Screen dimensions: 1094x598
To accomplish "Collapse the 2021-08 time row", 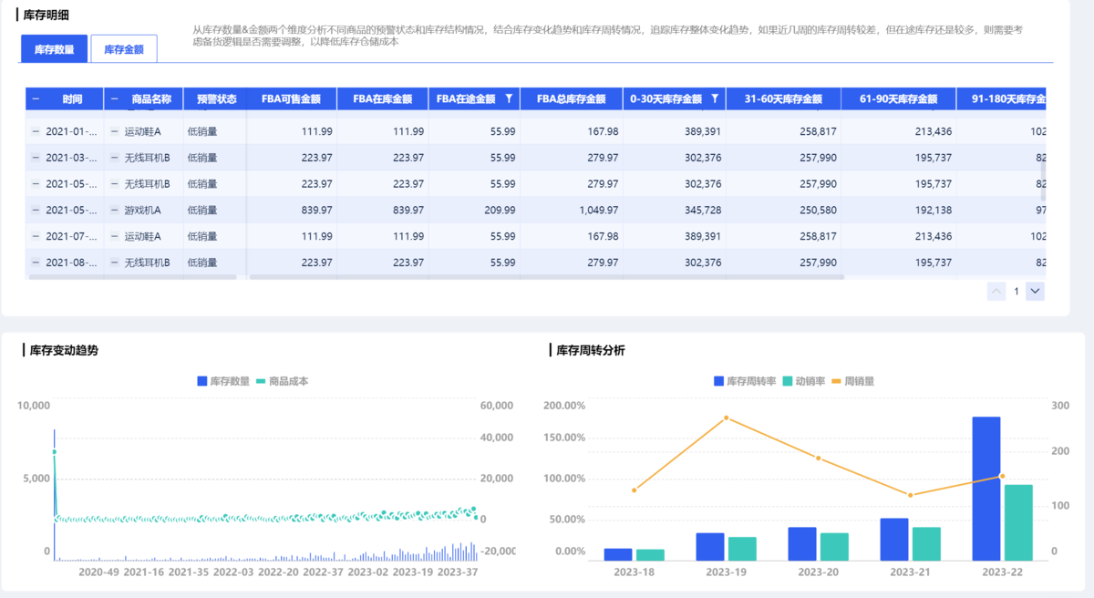I will pos(36,263).
